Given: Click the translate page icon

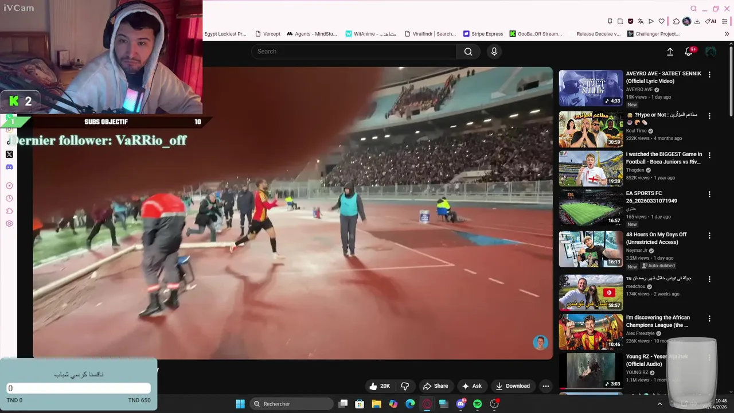Looking at the screenshot, I should (x=641, y=21).
